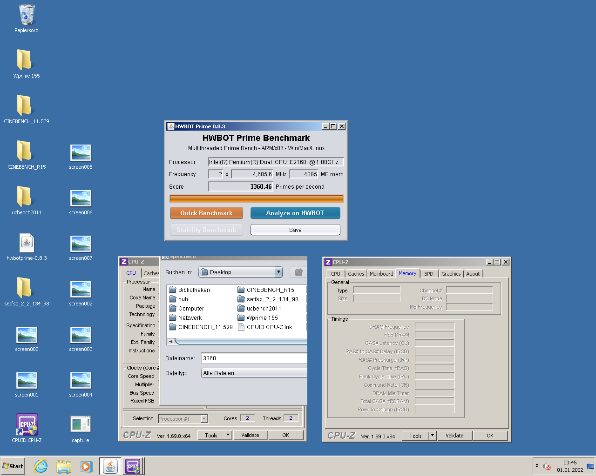This screenshot has height=476, width=596.
Task: Click Save in HWBOT Prime window
Action: pyautogui.click(x=295, y=230)
